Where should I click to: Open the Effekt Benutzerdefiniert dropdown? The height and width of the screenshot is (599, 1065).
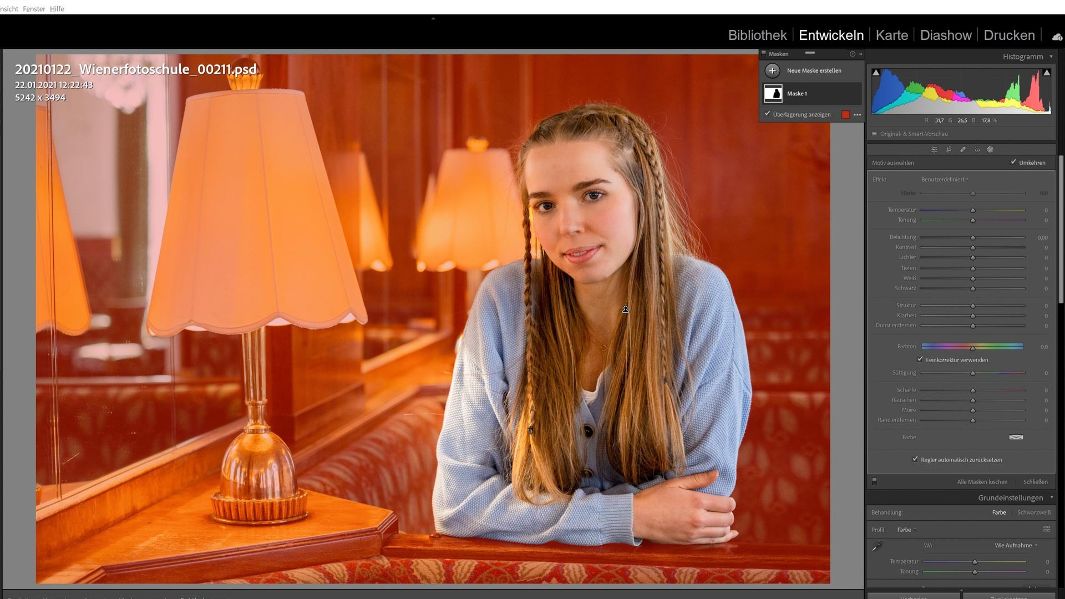(945, 179)
